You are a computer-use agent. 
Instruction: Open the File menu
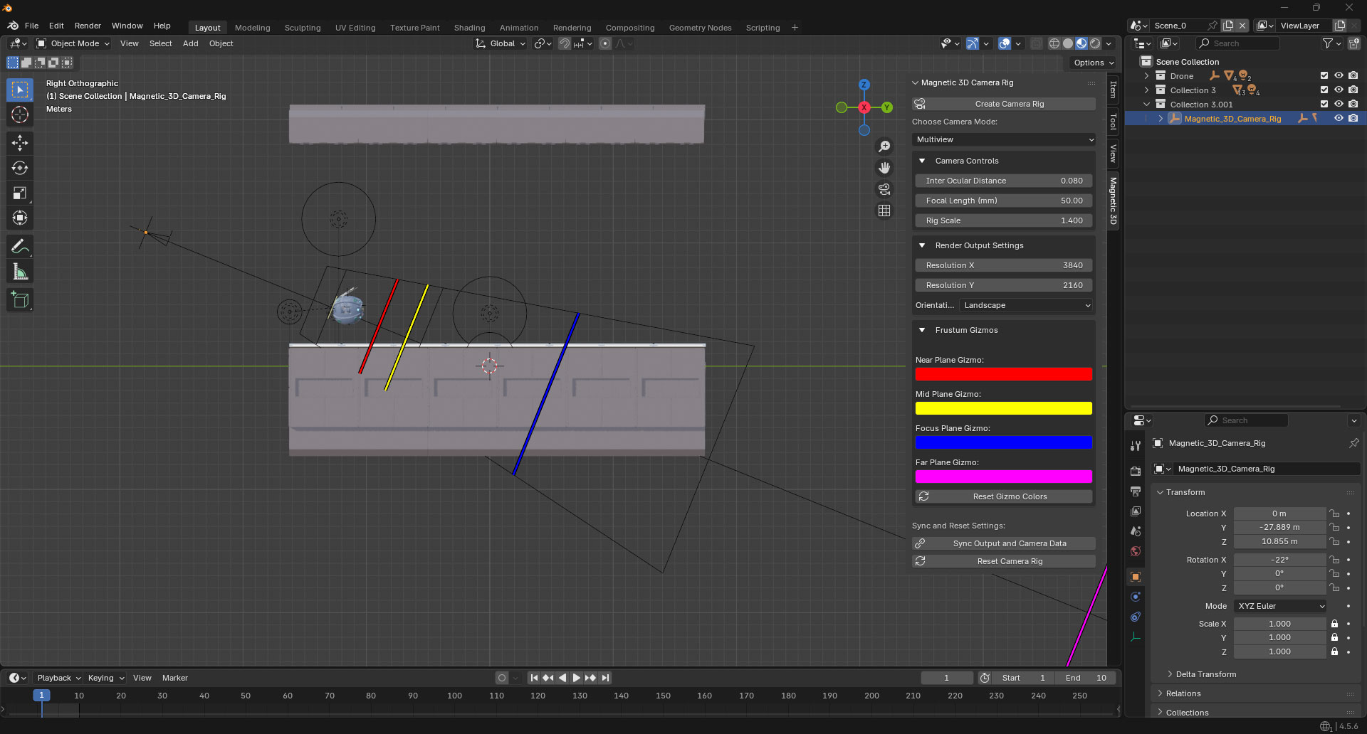(x=31, y=26)
